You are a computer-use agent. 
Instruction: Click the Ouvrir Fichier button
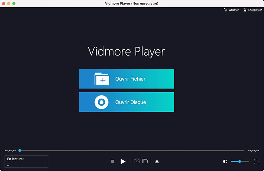tap(127, 79)
